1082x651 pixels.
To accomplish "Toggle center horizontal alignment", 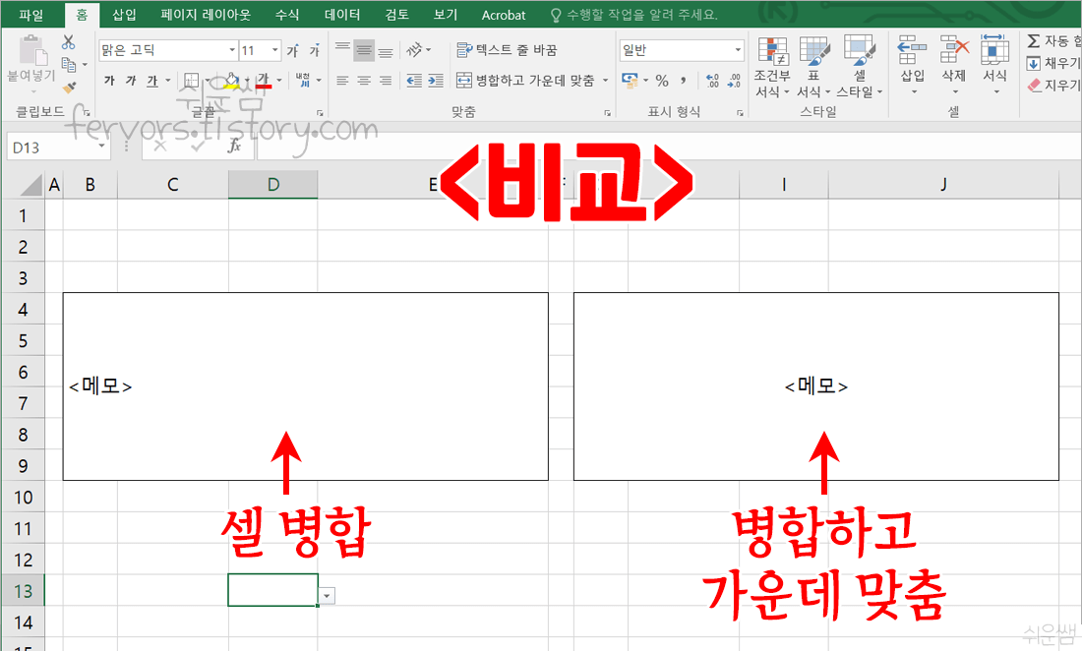I will tap(364, 81).
